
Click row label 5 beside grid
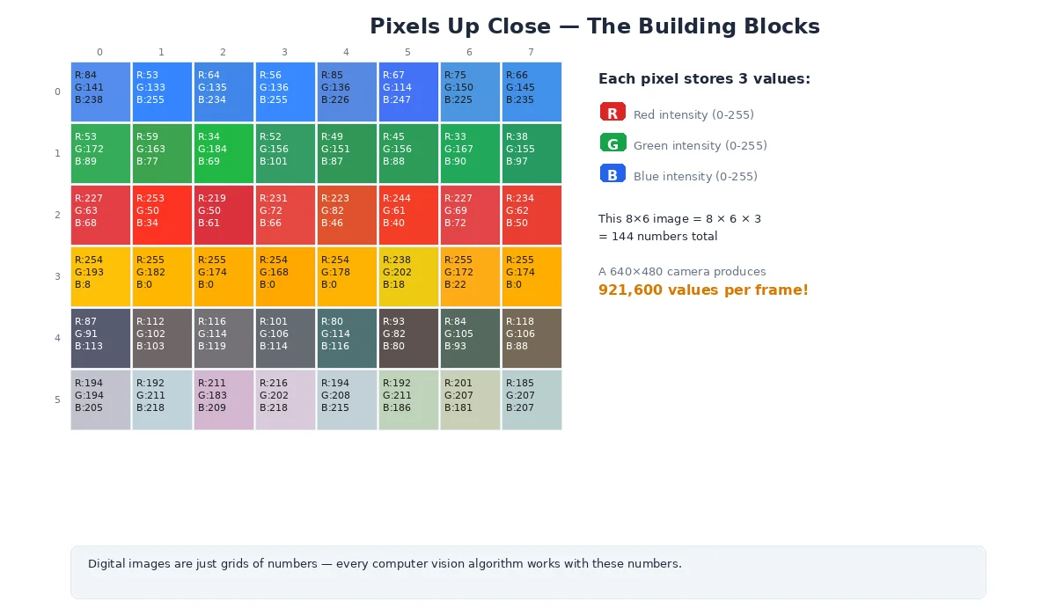click(x=58, y=400)
